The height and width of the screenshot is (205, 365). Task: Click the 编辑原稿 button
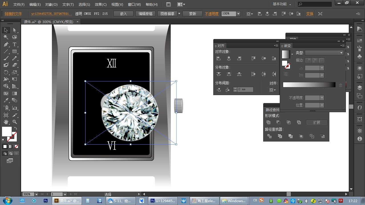[145, 14]
